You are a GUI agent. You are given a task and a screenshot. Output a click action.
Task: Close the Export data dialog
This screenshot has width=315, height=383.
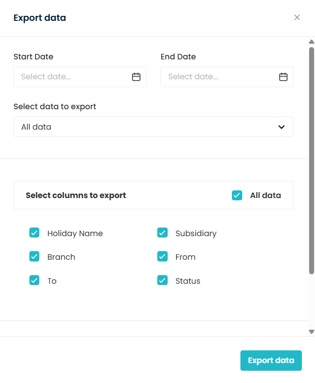click(297, 18)
